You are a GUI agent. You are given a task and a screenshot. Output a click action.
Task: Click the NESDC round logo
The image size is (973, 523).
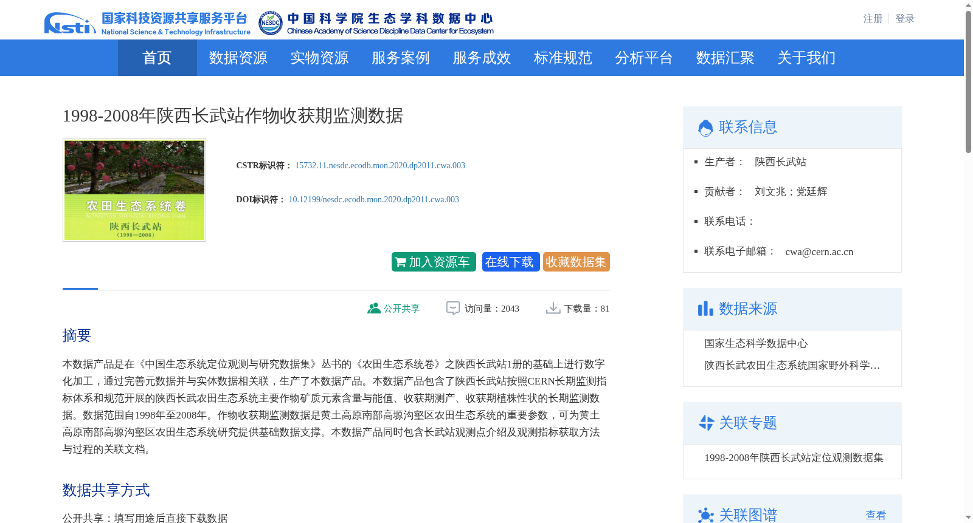point(270,23)
